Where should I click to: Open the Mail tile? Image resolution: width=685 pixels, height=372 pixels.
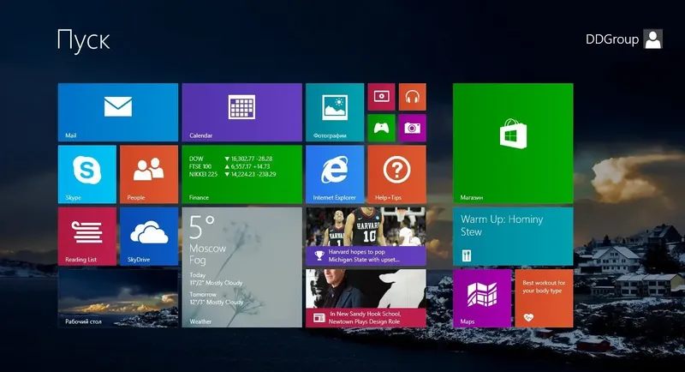pos(118,112)
